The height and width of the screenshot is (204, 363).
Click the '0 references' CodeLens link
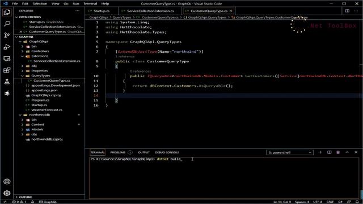[140, 71]
